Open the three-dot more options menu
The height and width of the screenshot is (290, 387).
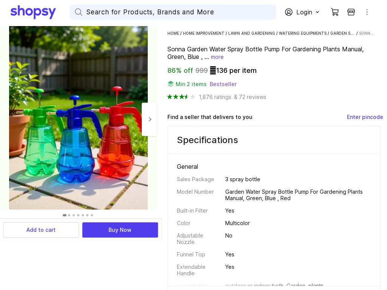(367, 12)
